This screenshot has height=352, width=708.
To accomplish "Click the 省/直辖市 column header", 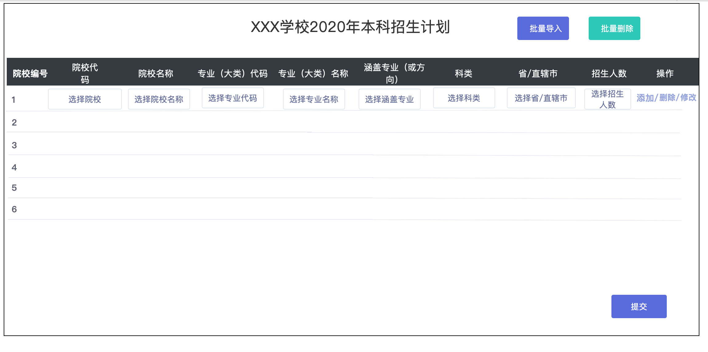I will coord(538,73).
